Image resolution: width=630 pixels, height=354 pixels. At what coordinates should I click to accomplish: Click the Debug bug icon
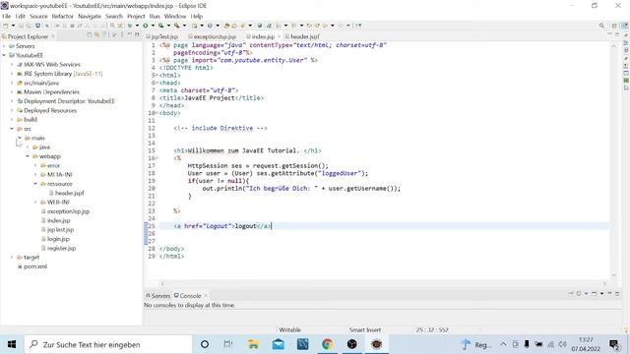coord(130,26)
